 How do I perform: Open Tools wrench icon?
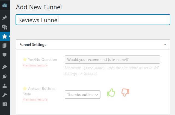[5, 95]
